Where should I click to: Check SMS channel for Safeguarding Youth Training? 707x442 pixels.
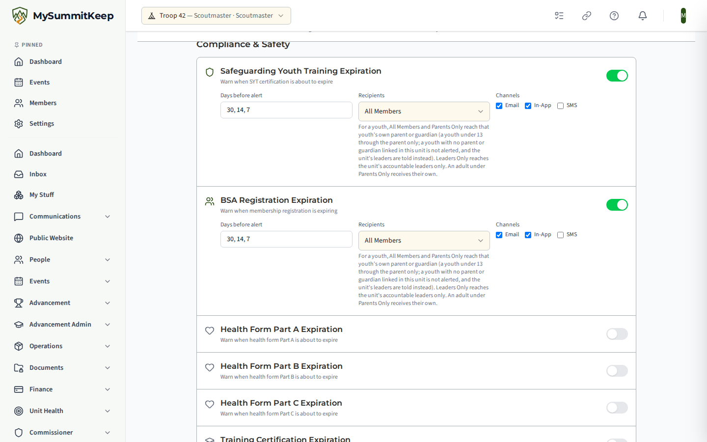pyautogui.click(x=560, y=106)
